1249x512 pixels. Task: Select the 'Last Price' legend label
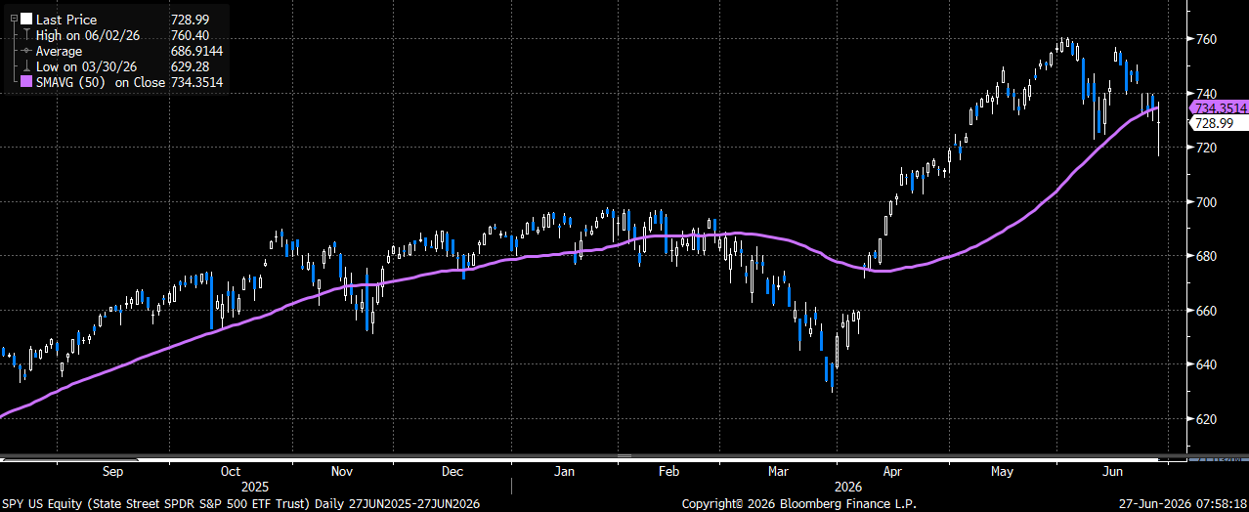click(66, 20)
